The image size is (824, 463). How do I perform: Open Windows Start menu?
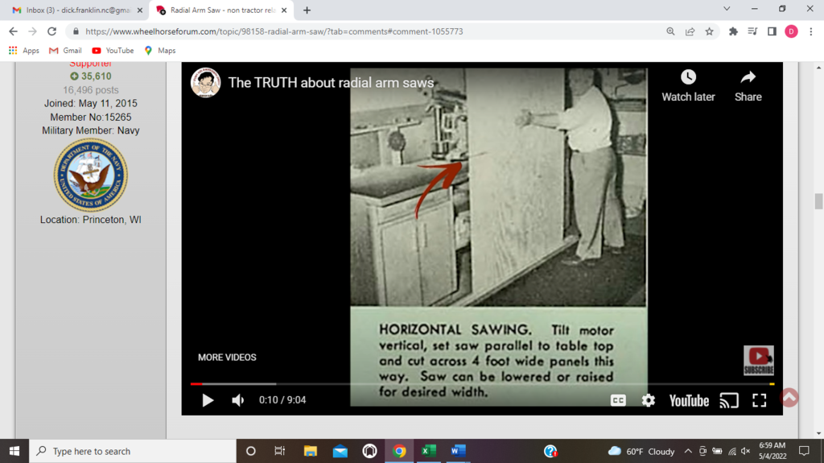[14, 451]
